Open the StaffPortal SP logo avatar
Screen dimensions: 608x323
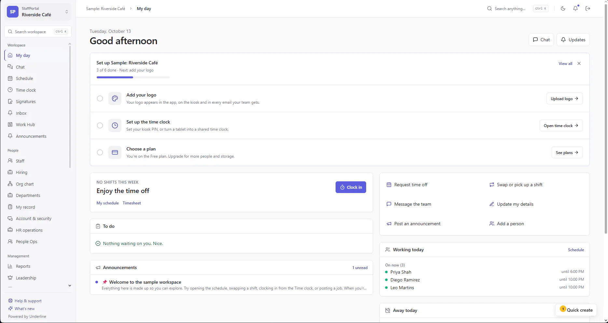[x=13, y=12]
